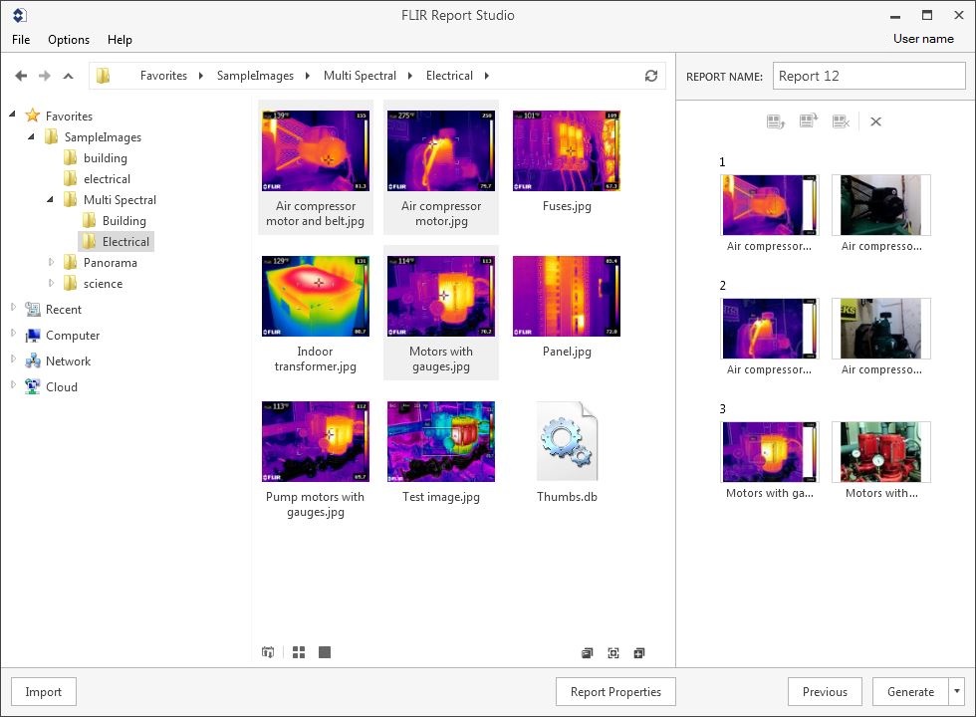Click the move page up icon

click(776, 121)
